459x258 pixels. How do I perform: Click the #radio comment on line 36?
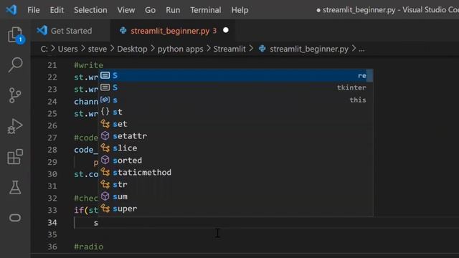tap(89, 247)
